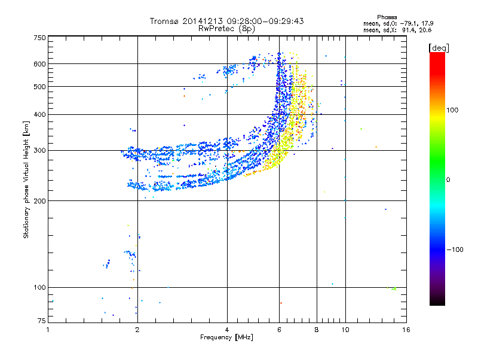Screen dimensions: 478x359
Task: Click x-axis label '4'
Action: point(227,330)
